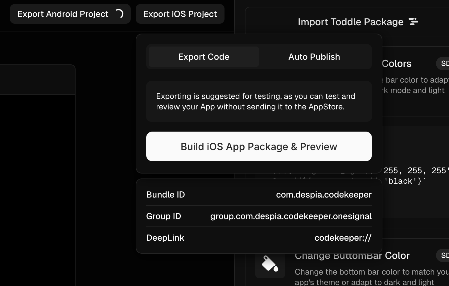Click the codekeeper:// DeepLink value
The height and width of the screenshot is (286, 449).
pyautogui.click(x=343, y=238)
